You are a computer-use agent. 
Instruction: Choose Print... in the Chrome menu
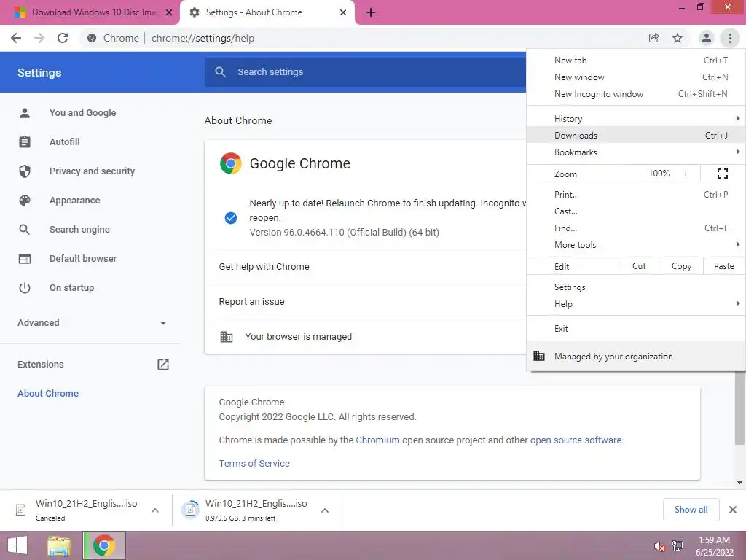pyautogui.click(x=636, y=194)
